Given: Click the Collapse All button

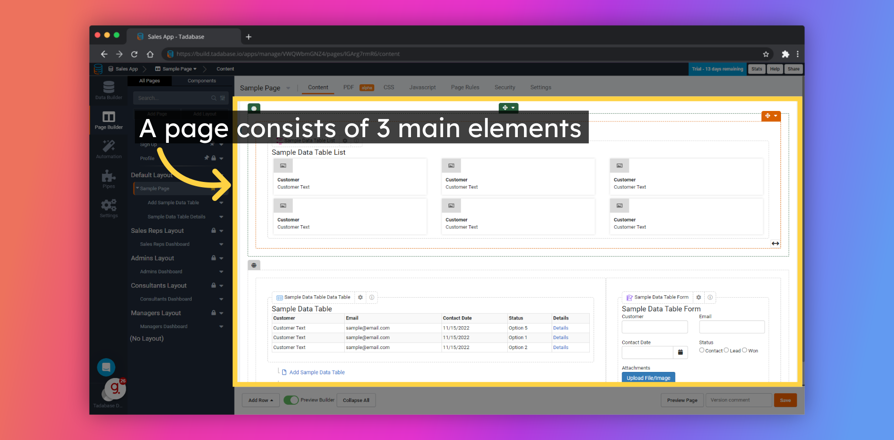Looking at the screenshot, I should 356,400.
